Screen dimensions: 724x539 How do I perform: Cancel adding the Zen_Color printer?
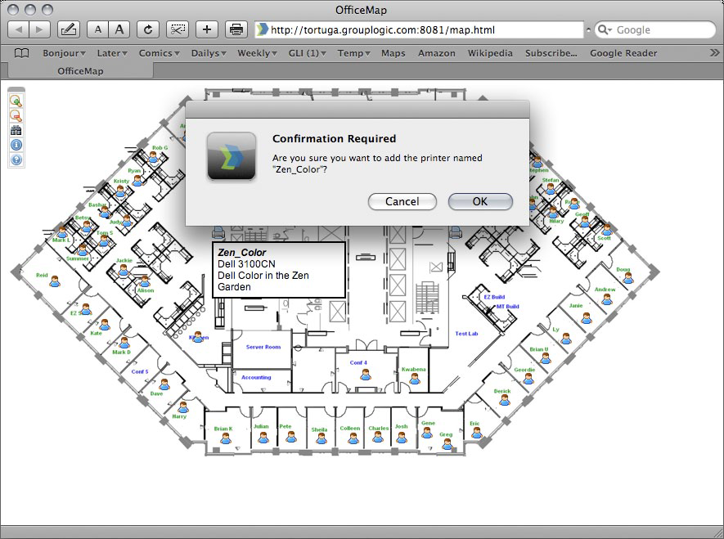click(x=402, y=201)
